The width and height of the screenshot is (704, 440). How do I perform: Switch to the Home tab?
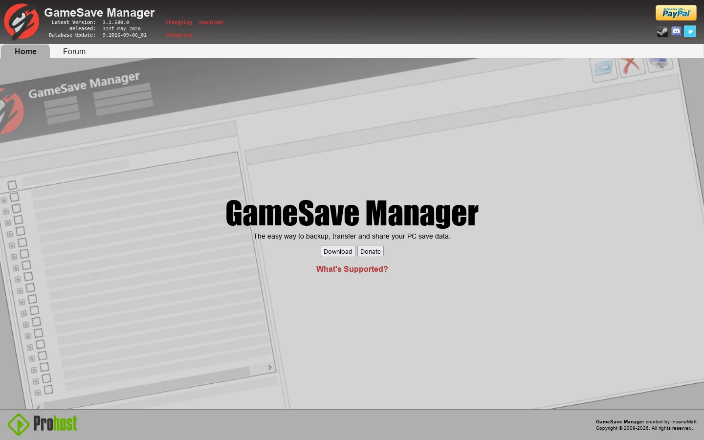tap(25, 51)
